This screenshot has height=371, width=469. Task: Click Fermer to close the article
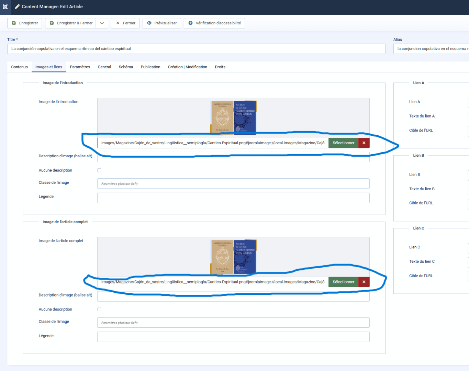click(125, 23)
